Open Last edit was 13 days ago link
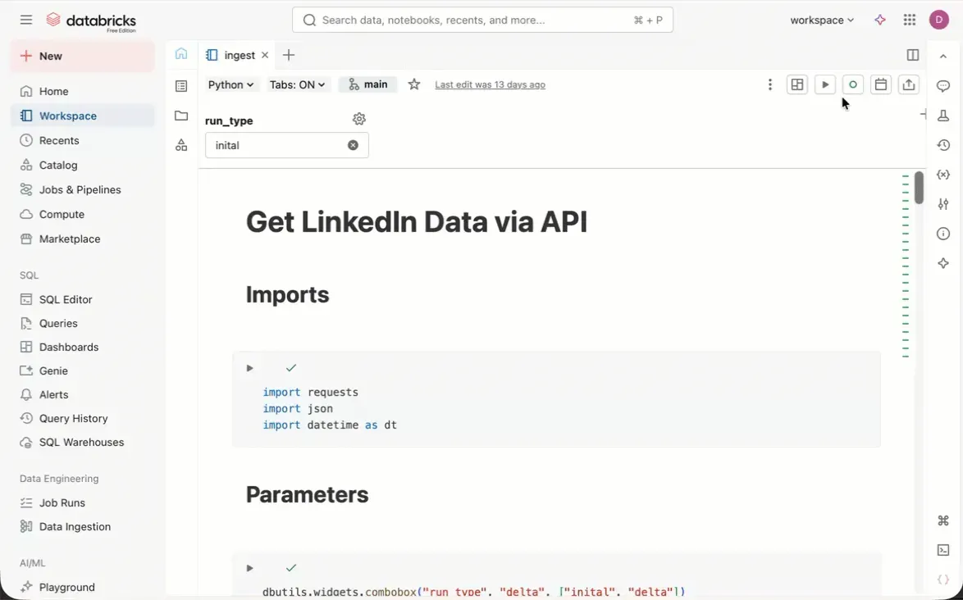Viewport: 963px width, 600px height. [490, 84]
